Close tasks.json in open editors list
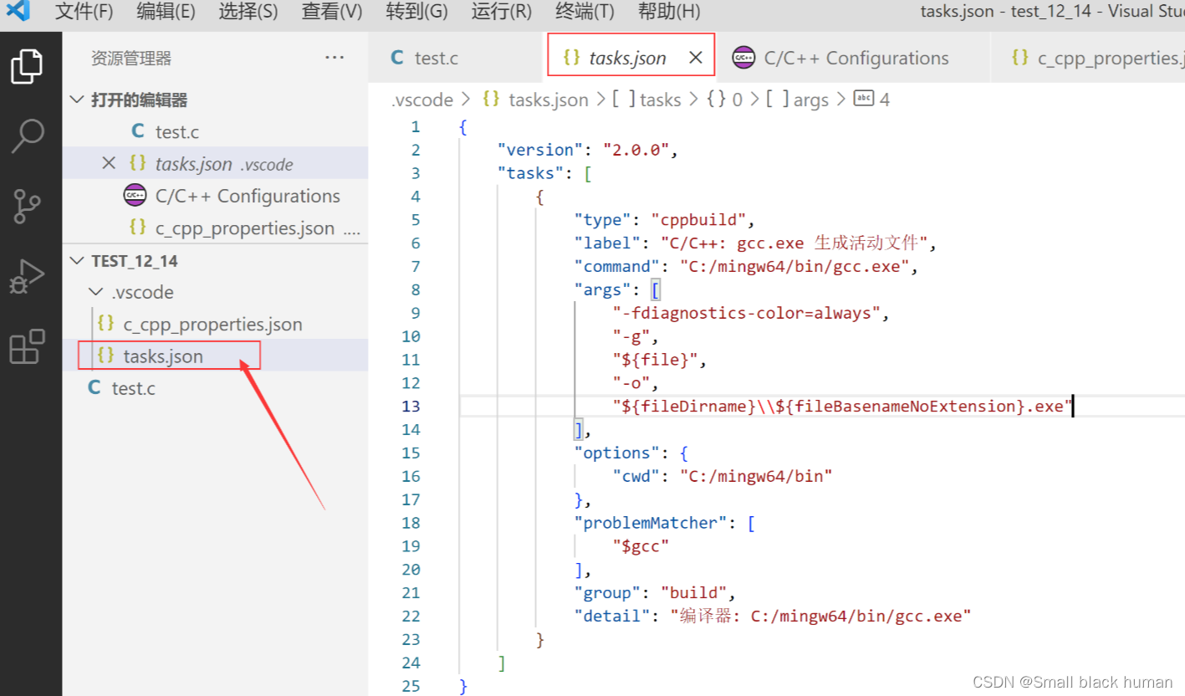1185x696 pixels. 109,164
